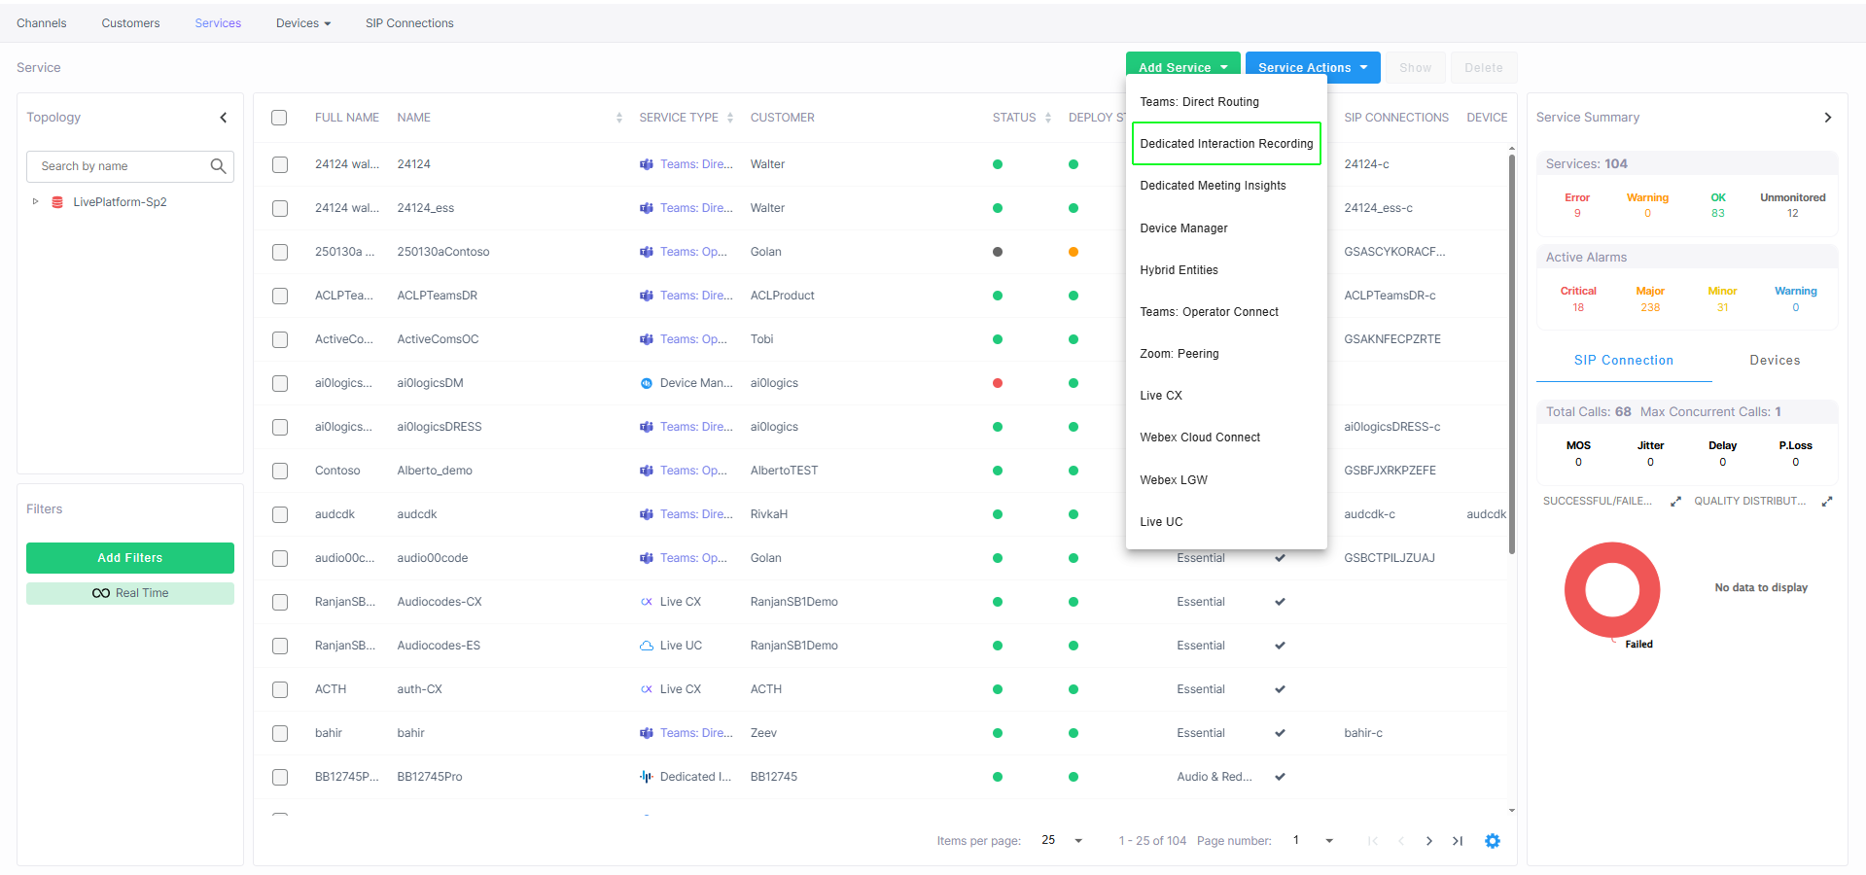Click the table settings gear icon
Screen dimensions: 1866x875
point(1493,841)
